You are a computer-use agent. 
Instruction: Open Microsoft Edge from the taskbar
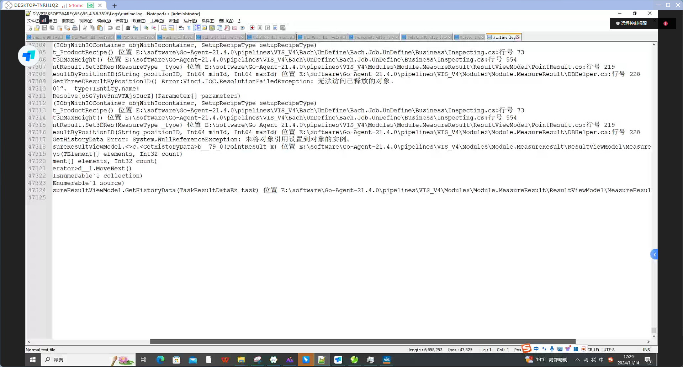click(160, 360)
